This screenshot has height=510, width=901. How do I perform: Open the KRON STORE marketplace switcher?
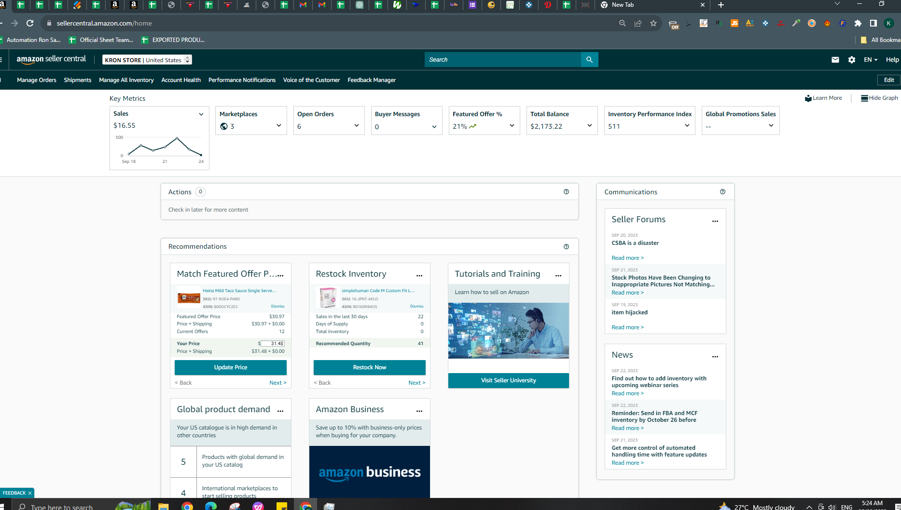click(147, 60)
